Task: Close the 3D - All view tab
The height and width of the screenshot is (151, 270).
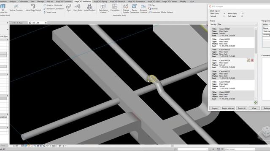Action: [46, 23]
